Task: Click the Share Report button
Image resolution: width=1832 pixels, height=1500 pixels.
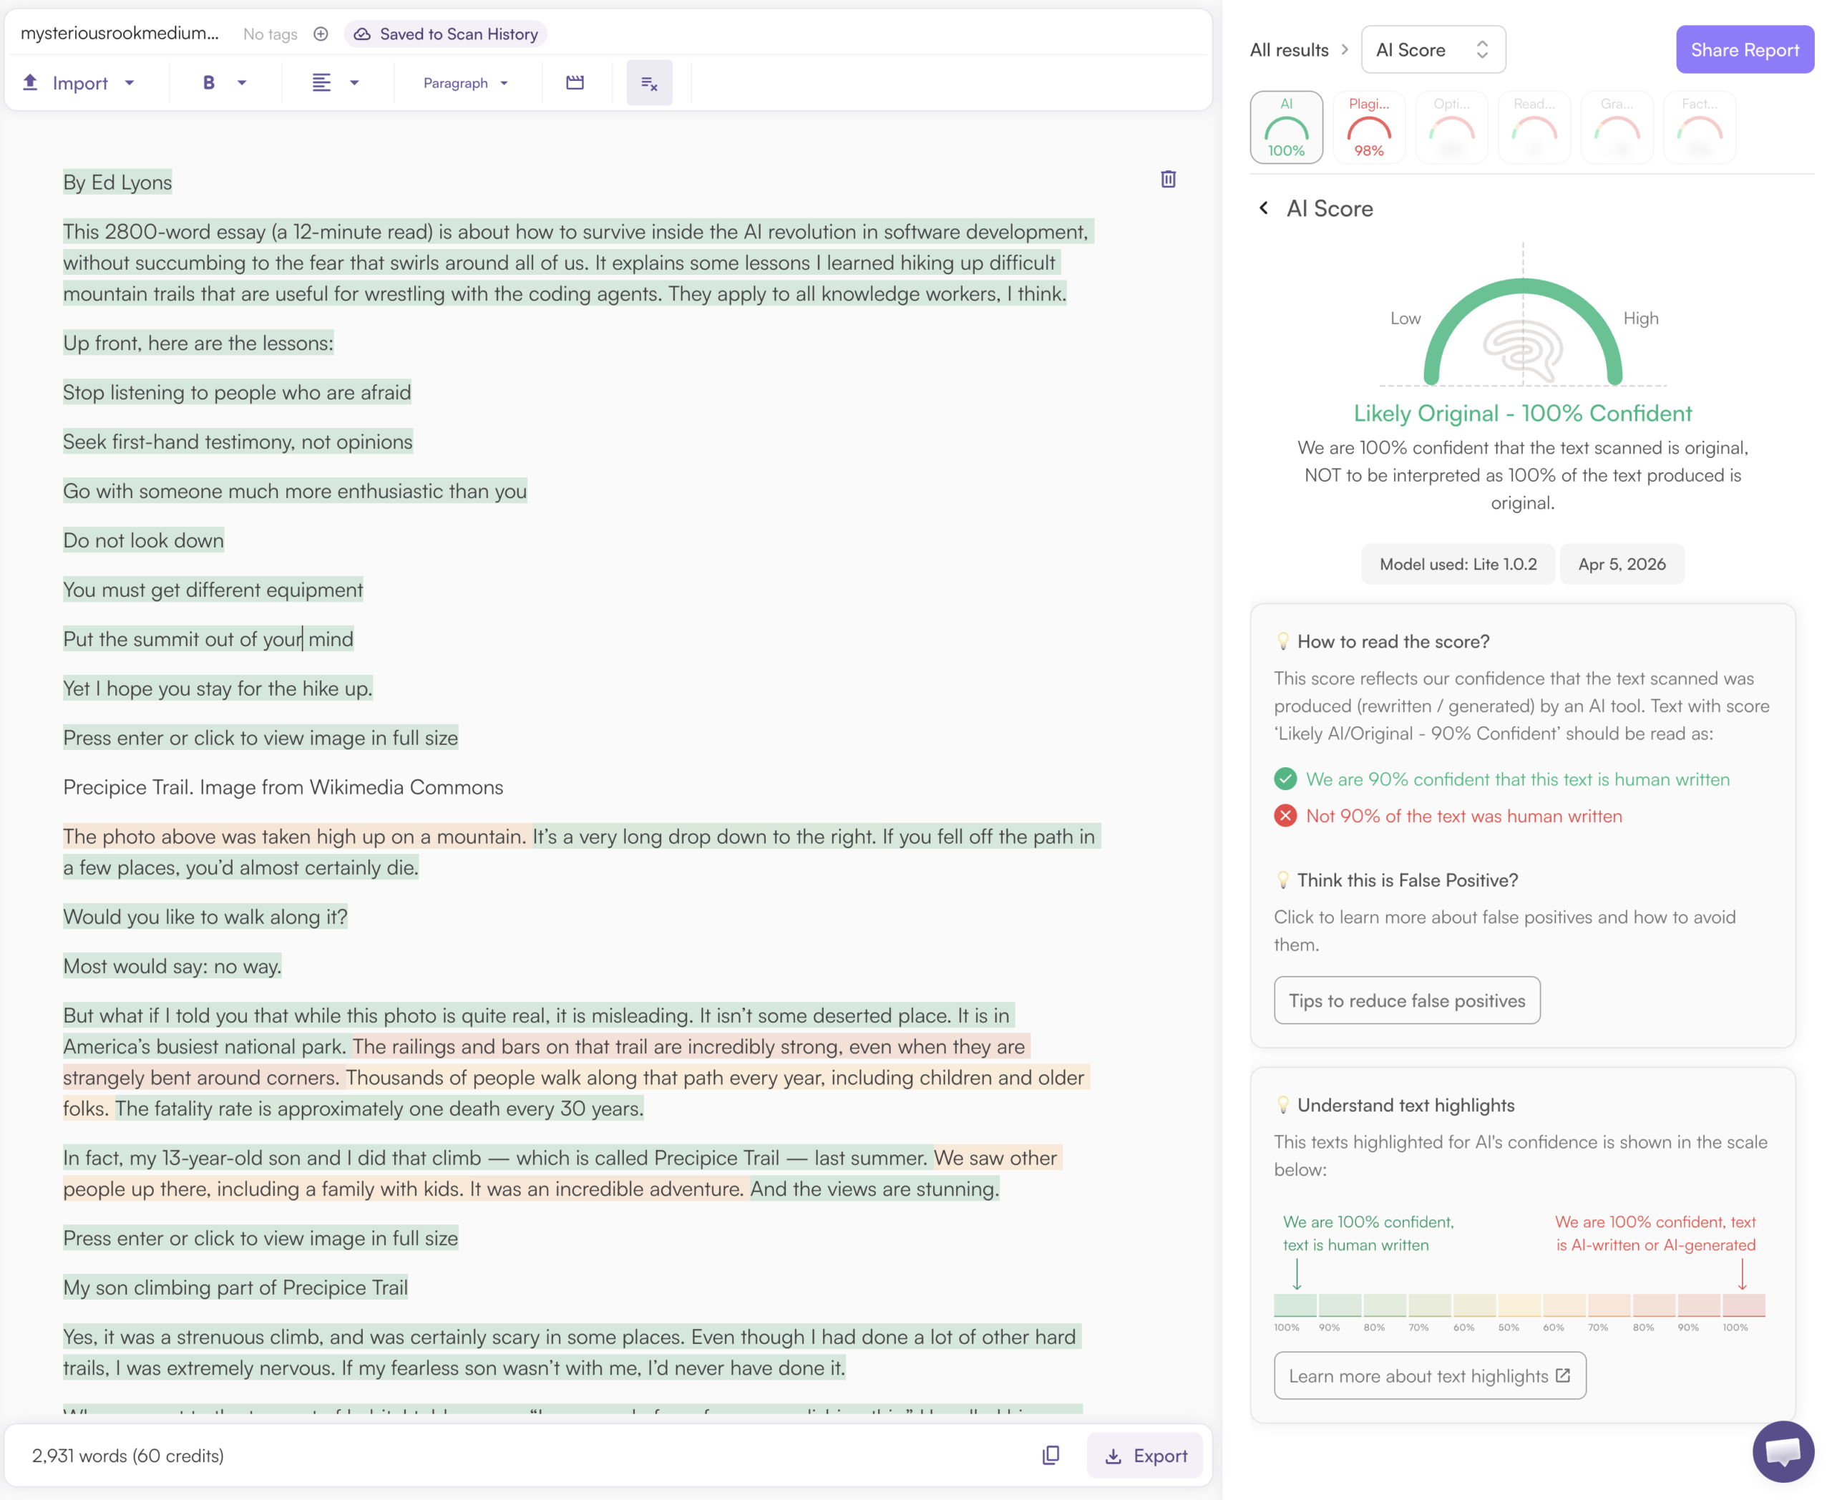Action: [x=1744, y=50]
